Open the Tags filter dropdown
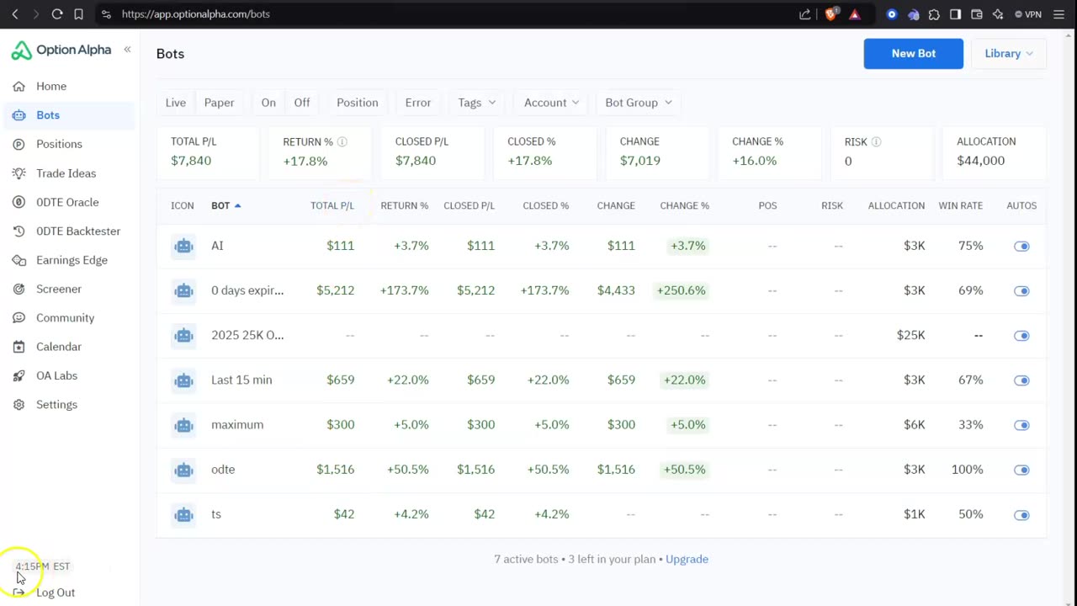The height and width of the screenshot is (606, 1077). pyautogui.click(x=476, y=103)
